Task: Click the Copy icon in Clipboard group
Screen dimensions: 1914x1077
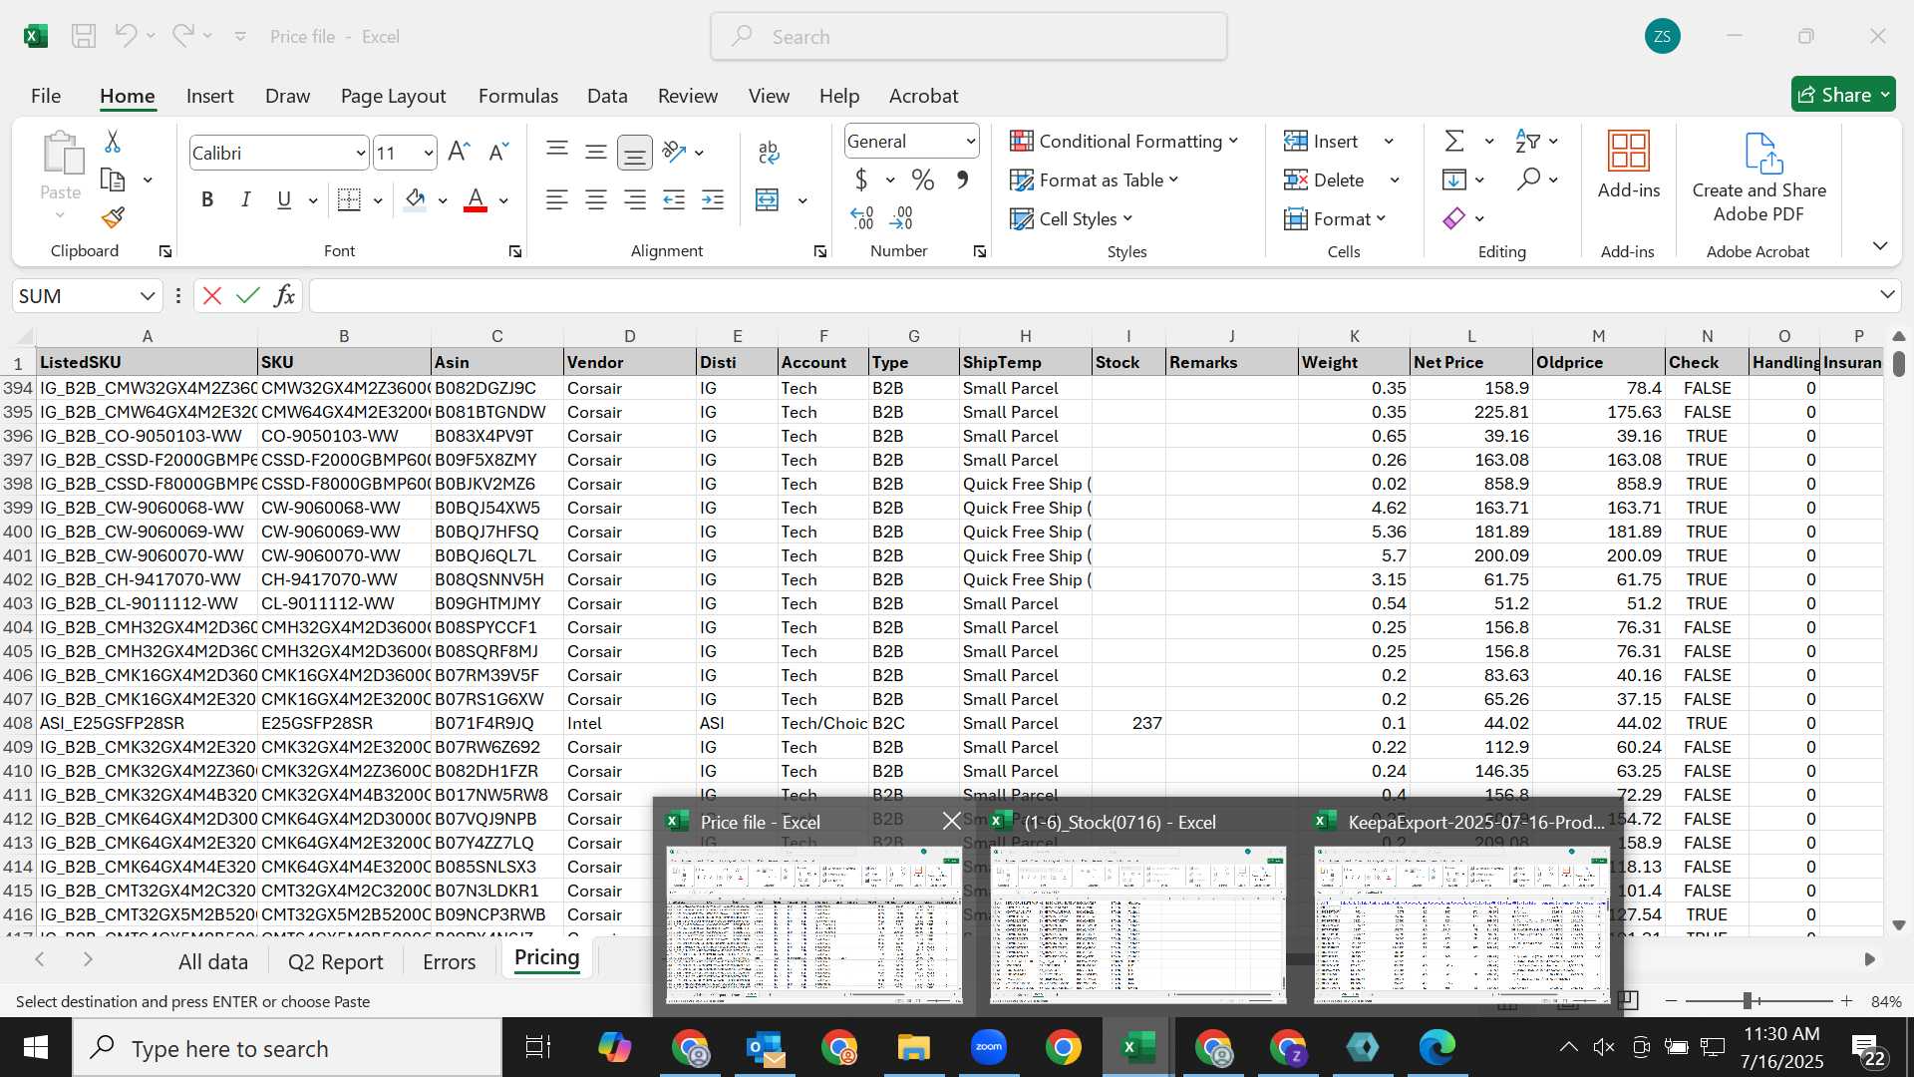Action: click(x=113, y=180)
